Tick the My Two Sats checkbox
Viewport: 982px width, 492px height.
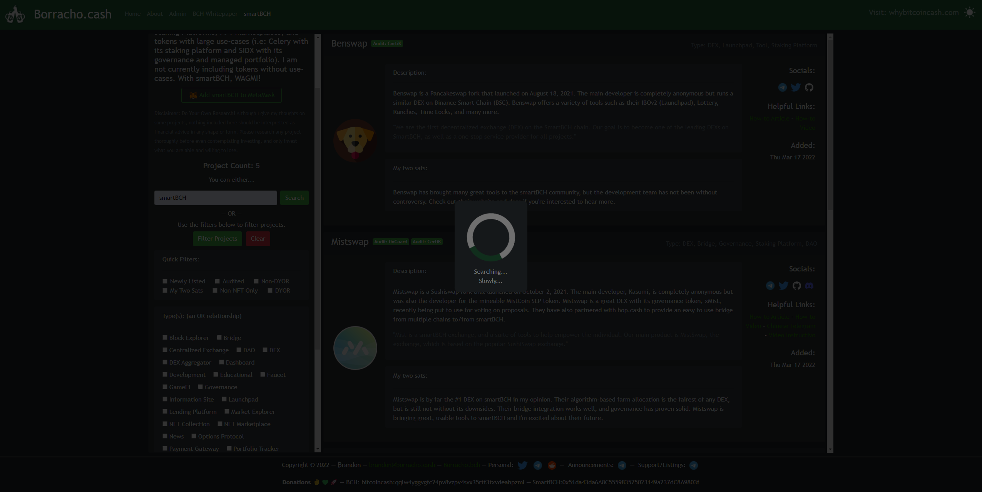pyautogui.click(x=165, y=290)
